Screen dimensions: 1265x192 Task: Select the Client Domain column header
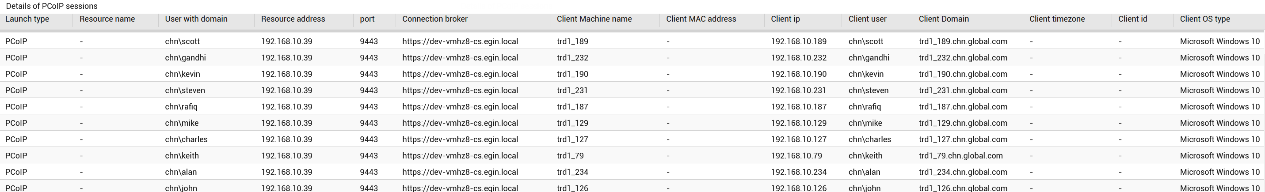[x=943, y=19]
